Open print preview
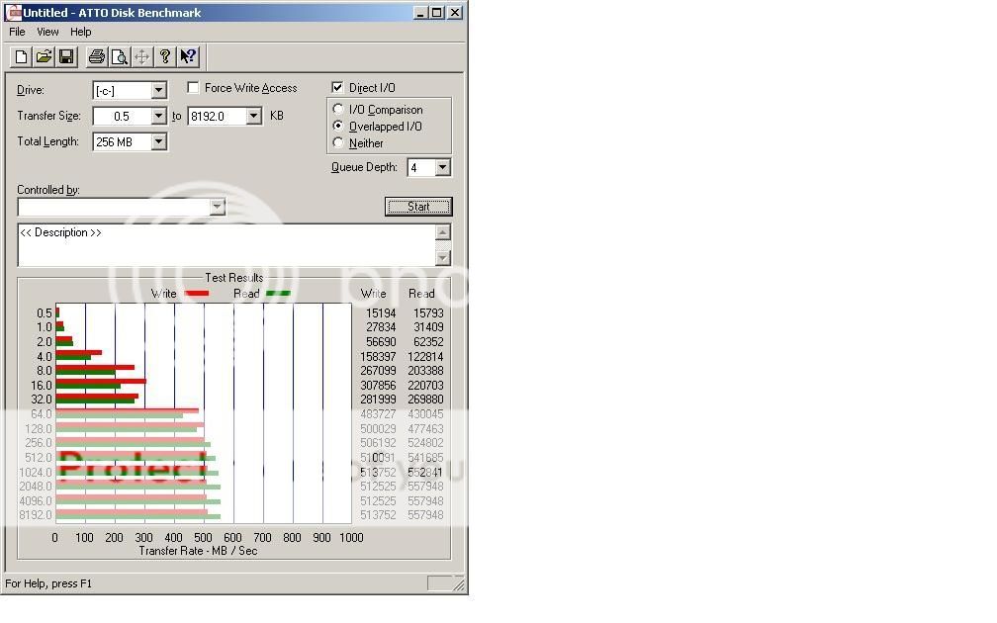Viewport: 997px width, 623px height. coord(119,57)
